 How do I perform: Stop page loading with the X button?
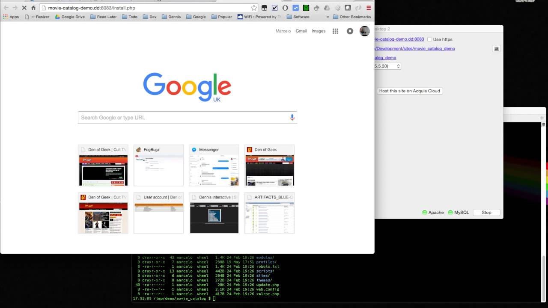click(x=24, y=8)
